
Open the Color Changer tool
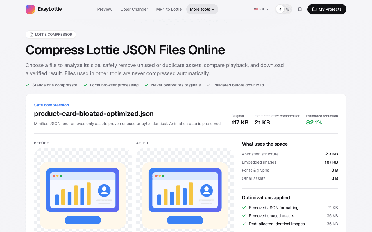[x=134, y=9]
